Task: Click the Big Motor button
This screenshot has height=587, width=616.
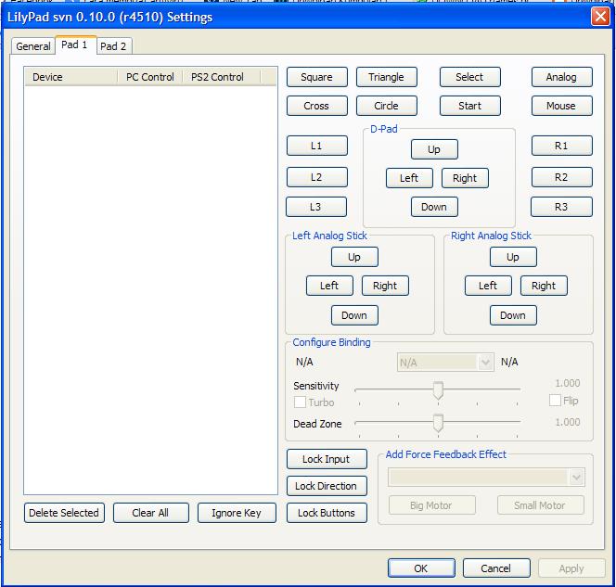Action: click(432, 505)
